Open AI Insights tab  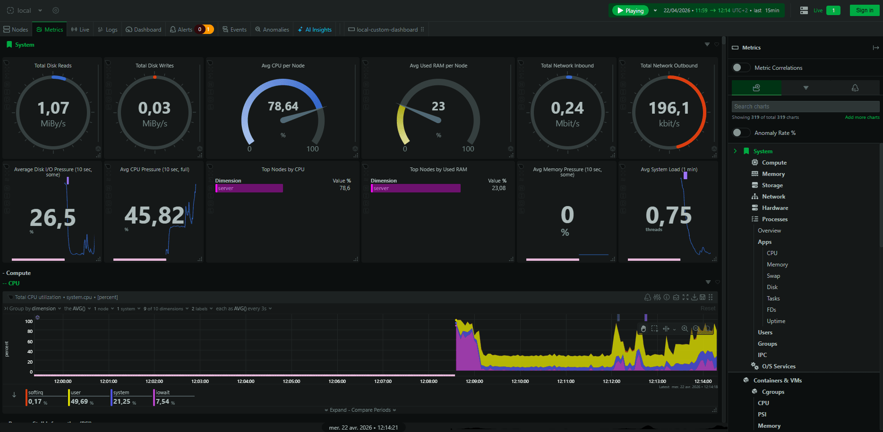pos(315,29)
